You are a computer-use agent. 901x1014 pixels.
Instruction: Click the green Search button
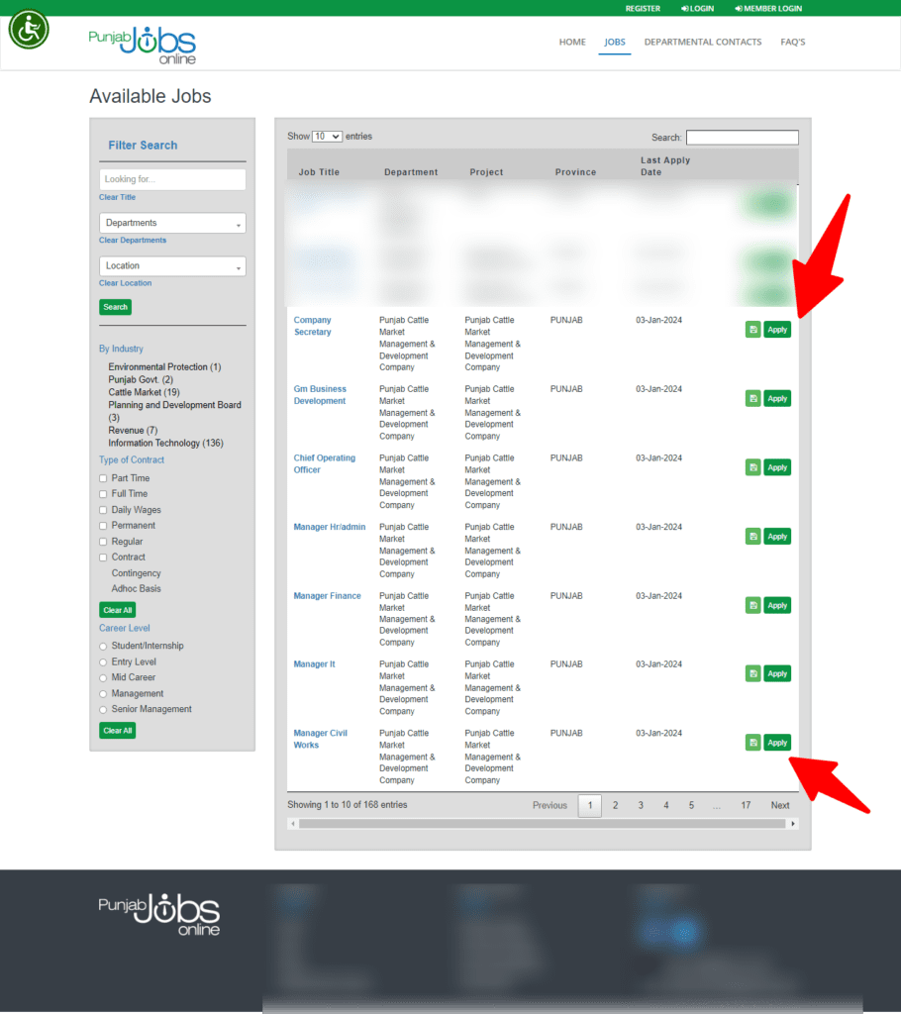click(x=115, y=307)
